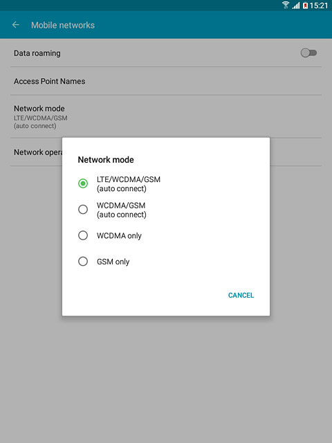
Task: Choose the WCDMA only radio button
Action: pos(83,235)
